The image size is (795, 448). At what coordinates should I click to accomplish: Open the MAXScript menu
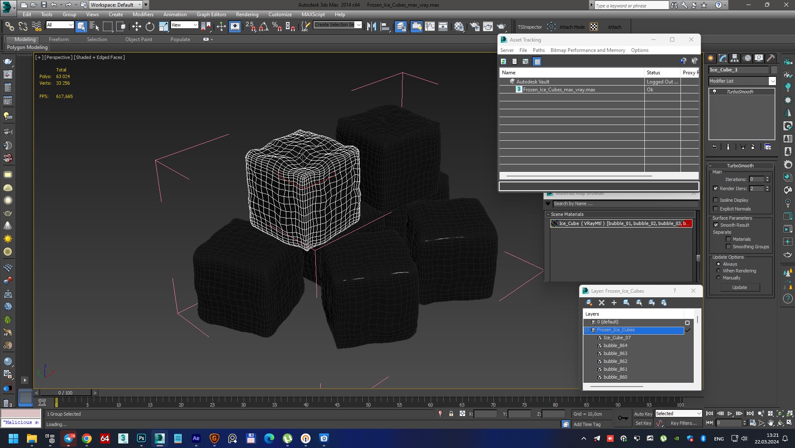tap(313, 15)
